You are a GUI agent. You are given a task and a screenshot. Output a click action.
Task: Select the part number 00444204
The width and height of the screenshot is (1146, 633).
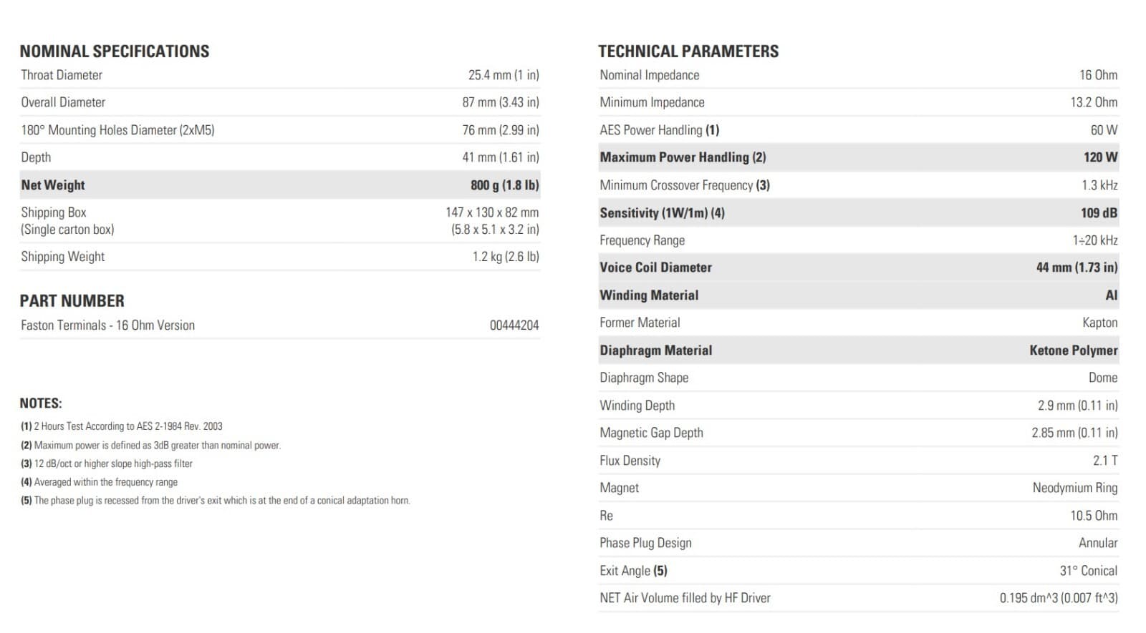tap(514, 325)
